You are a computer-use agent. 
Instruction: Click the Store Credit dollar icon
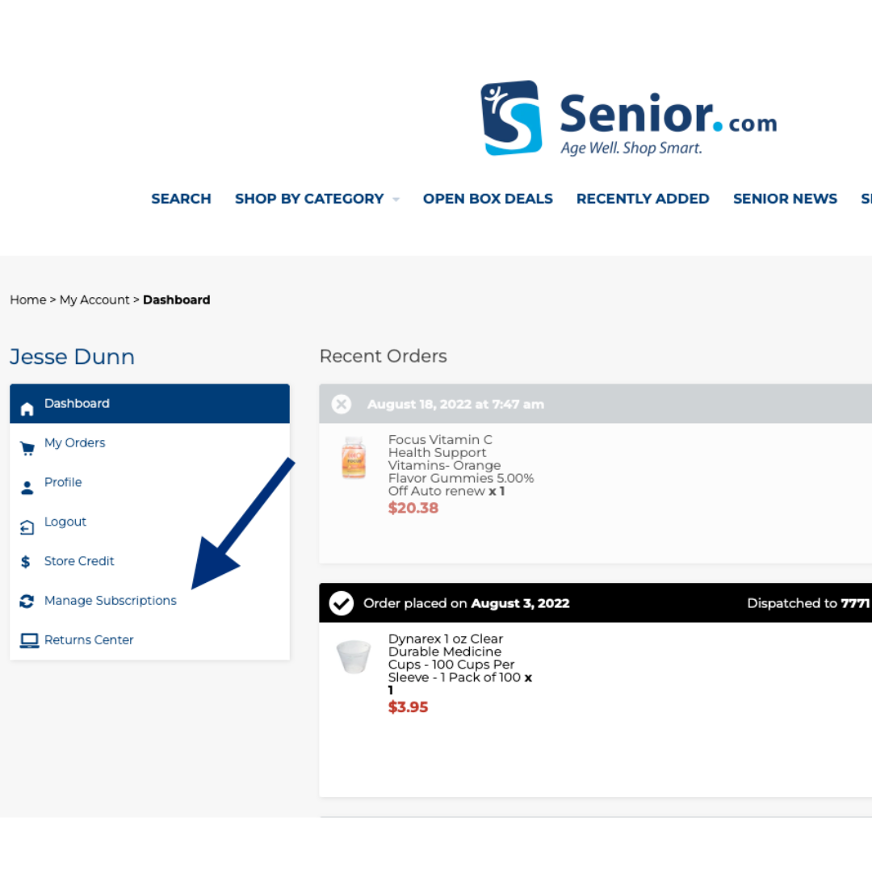(x=26, y=562)
